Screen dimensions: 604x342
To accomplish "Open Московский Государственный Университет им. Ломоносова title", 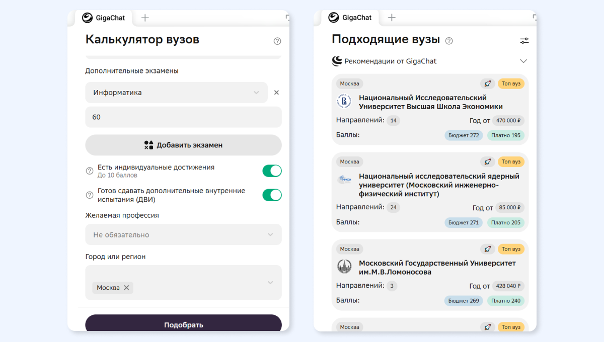I will 437,268.
